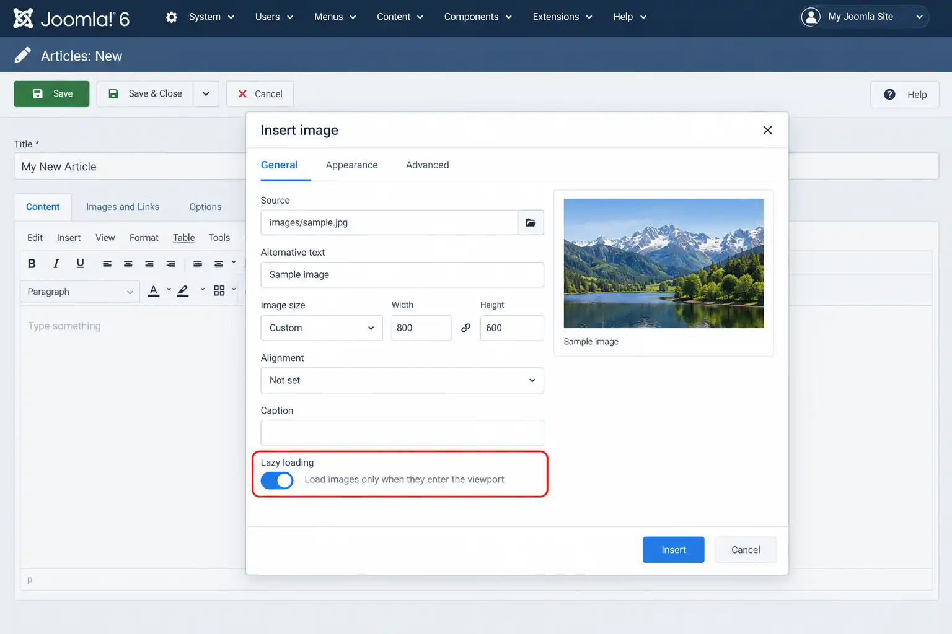This screenshot has width=952, height=634.
Task: Turn off the Lazy loading toggle
Action: (x=277, y=480)
